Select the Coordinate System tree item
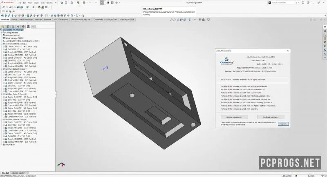The image size is (327, 177). pyautogui.click(x=21, y=41)
